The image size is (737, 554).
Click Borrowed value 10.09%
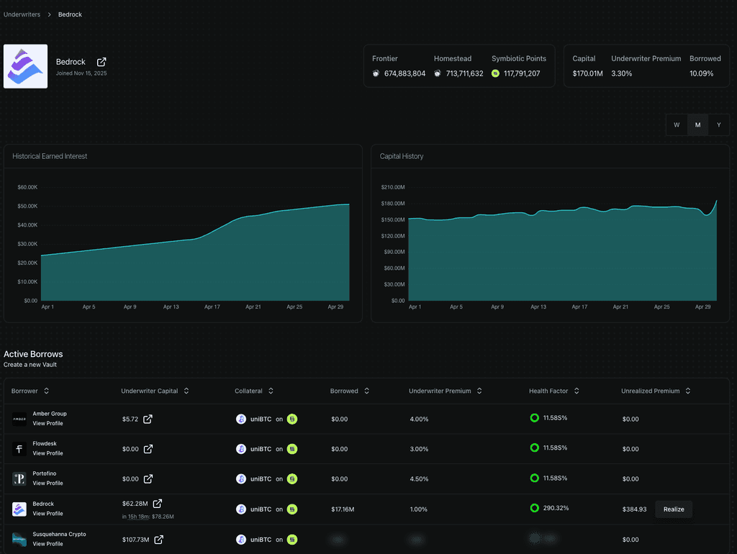[701, 74]
